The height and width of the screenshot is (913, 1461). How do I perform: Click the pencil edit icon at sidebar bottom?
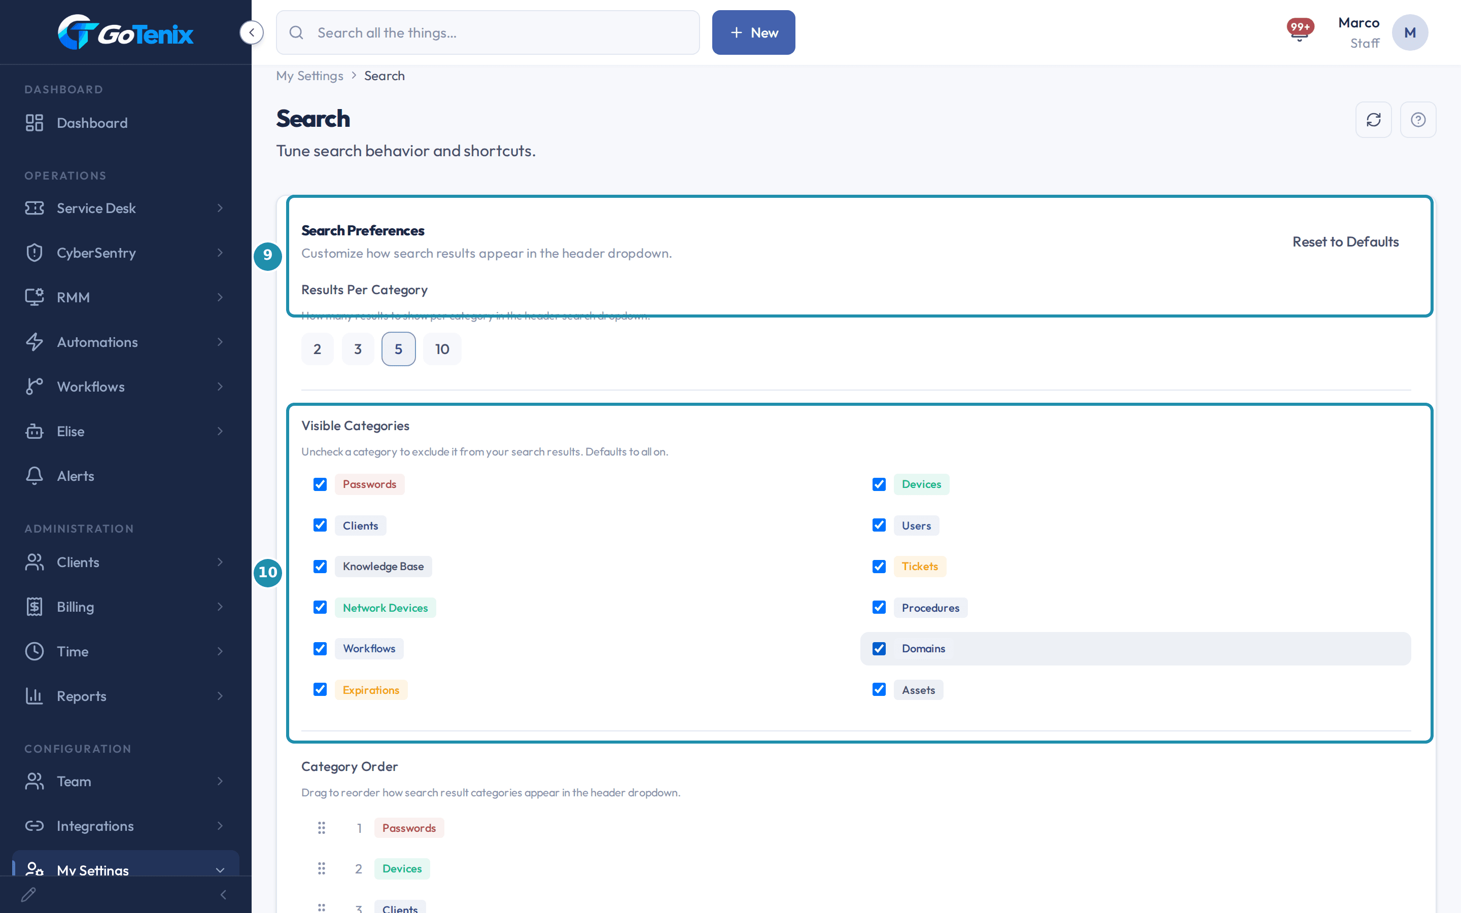[x=28, y=894]
